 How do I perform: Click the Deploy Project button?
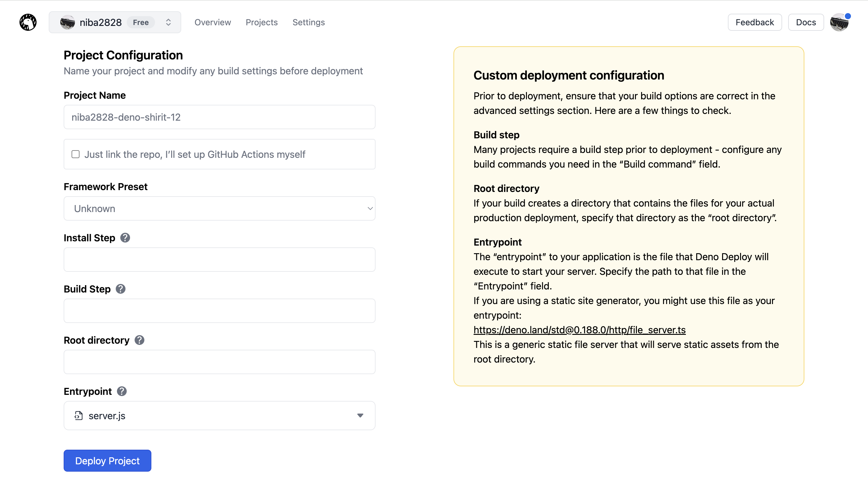[x=107, y=461]
